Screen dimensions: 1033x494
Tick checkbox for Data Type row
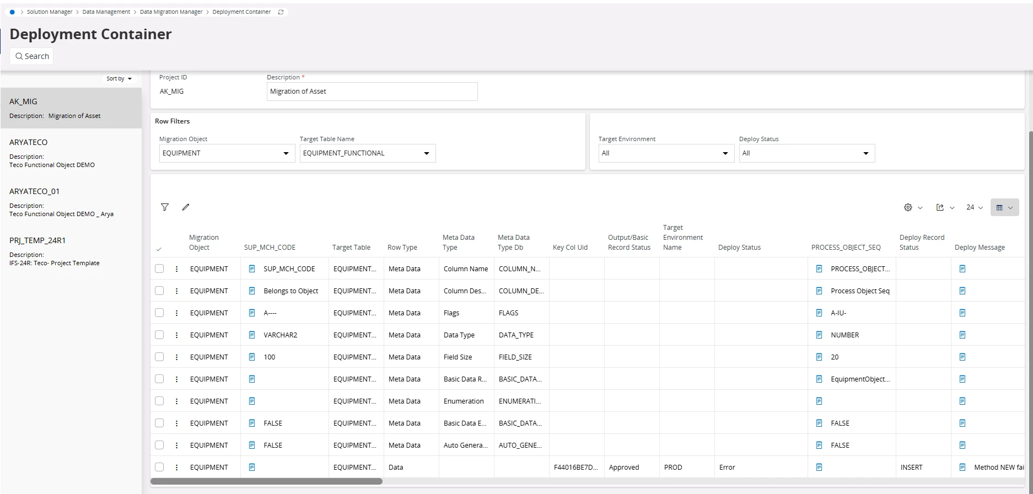click(x=159, y=335)
